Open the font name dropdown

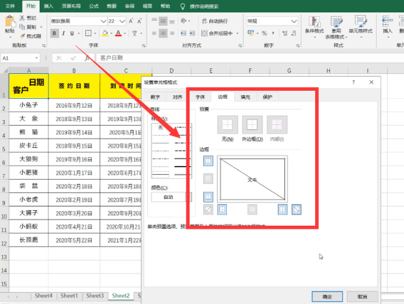(x=103, y=21)
